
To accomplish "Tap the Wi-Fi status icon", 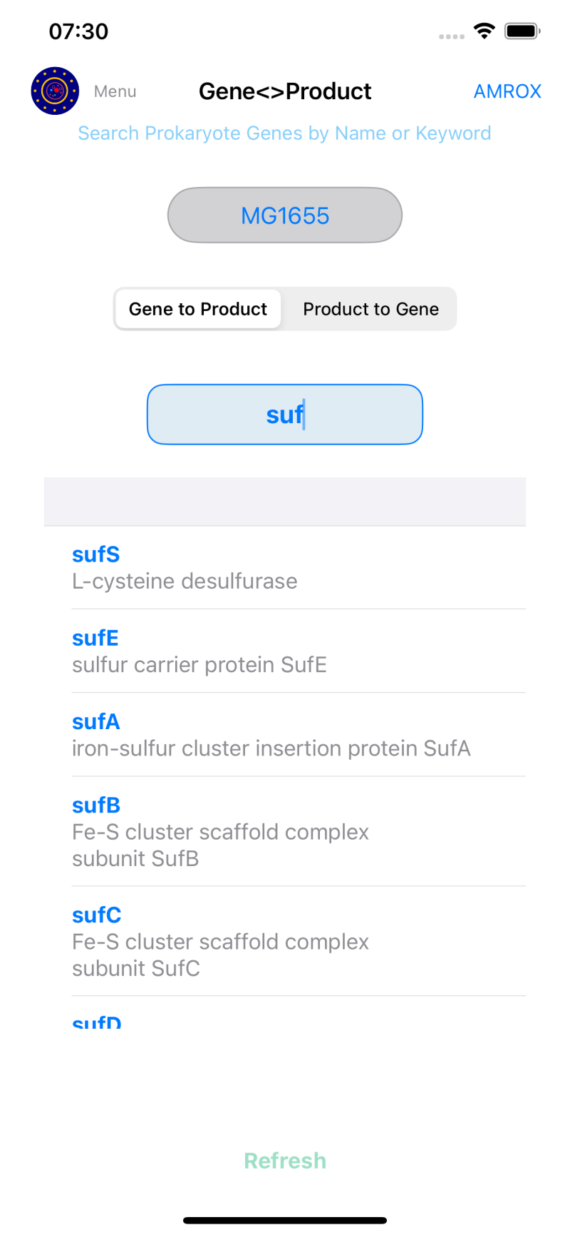I will pyautogui.click(x=484, y=31).
